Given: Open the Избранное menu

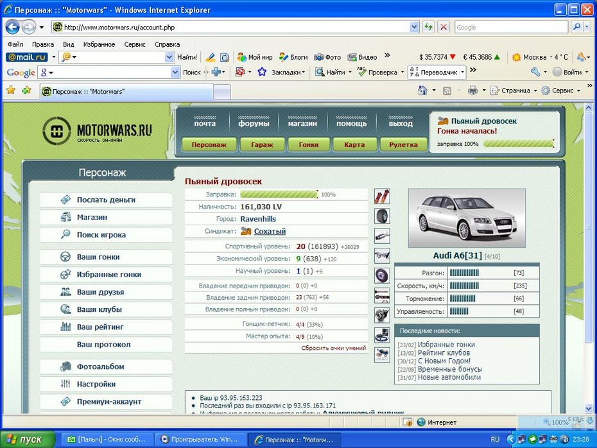Looking at the screenshot, I should 99,44.
